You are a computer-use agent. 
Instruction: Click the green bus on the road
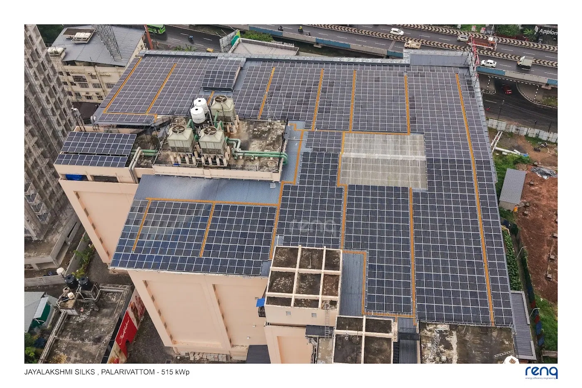pos(156,29)
